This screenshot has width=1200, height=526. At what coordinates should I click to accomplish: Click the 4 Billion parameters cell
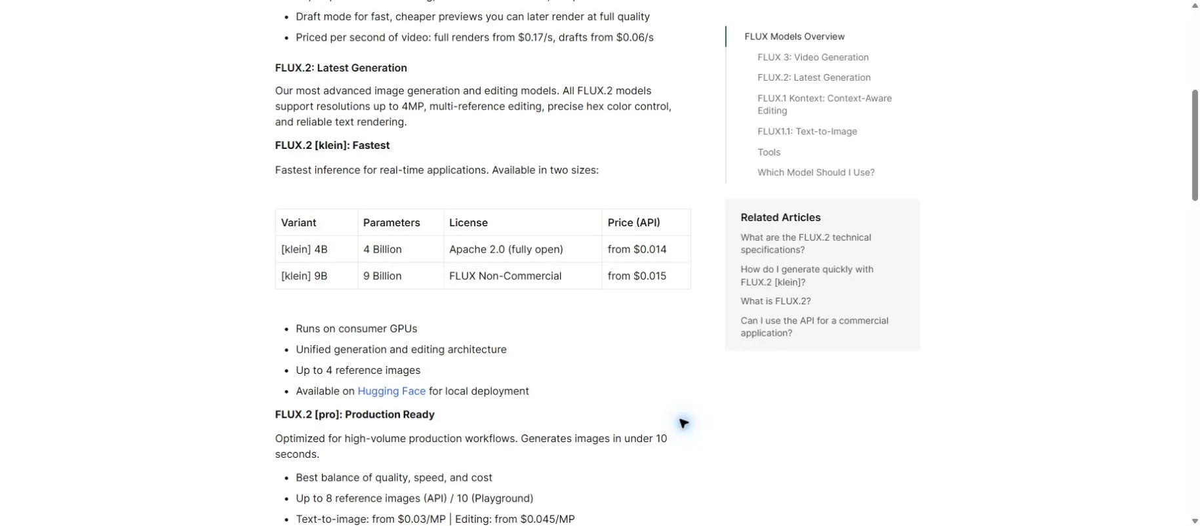(401, 249)
